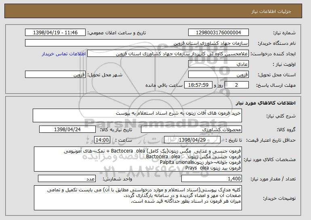Click the label شرح کلی نیاز
311x220 pixels.
(x=281, y=116)
